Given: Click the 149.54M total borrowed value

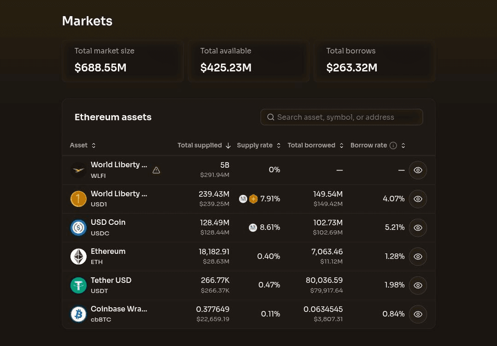Looking at the screenshot, I should 328,194.
